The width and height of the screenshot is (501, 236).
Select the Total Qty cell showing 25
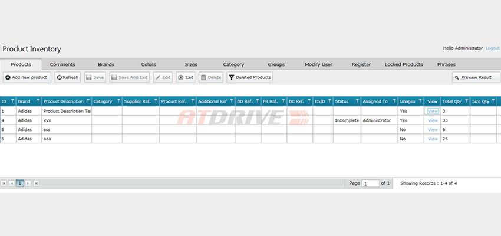[x=455, y=139]
